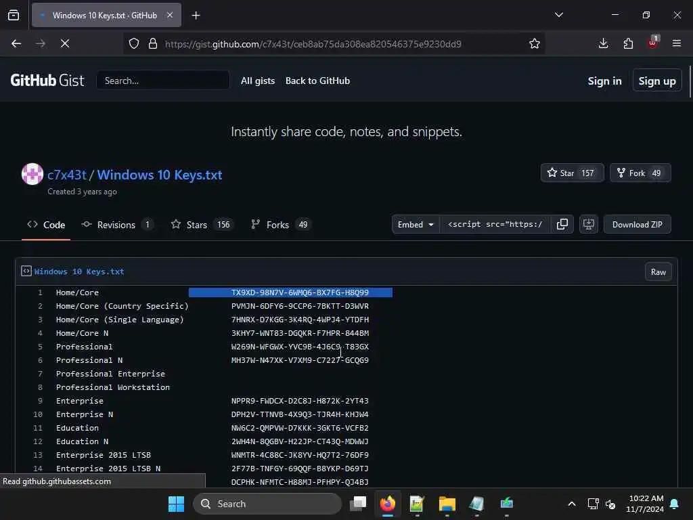Open the Firefox hamburger menu

click(x=677, y=43)
